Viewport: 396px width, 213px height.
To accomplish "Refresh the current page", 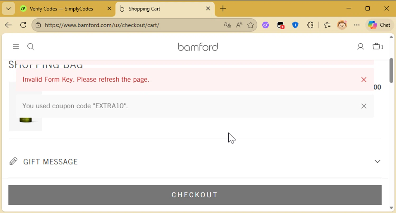I will tap(23, 25).
